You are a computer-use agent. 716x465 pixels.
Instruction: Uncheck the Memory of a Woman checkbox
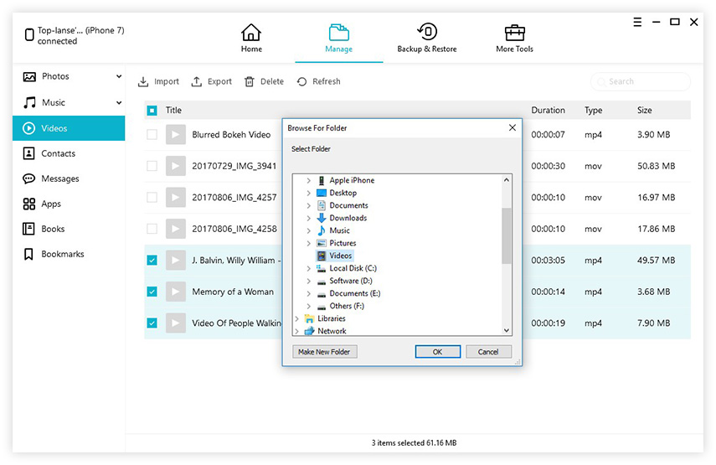152,292
